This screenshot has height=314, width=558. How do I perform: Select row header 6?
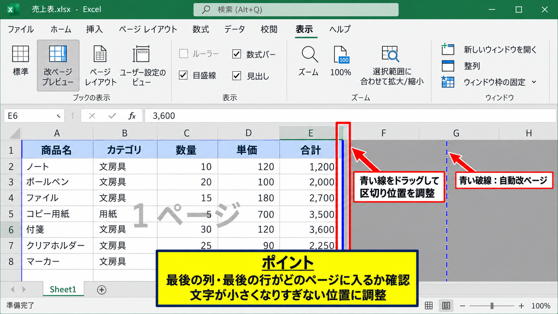coord(11,230)
